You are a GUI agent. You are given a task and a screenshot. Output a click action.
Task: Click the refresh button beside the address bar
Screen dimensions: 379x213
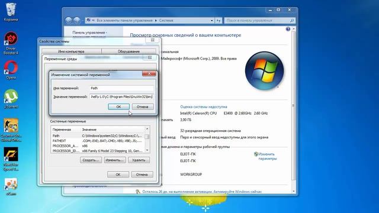219,21
